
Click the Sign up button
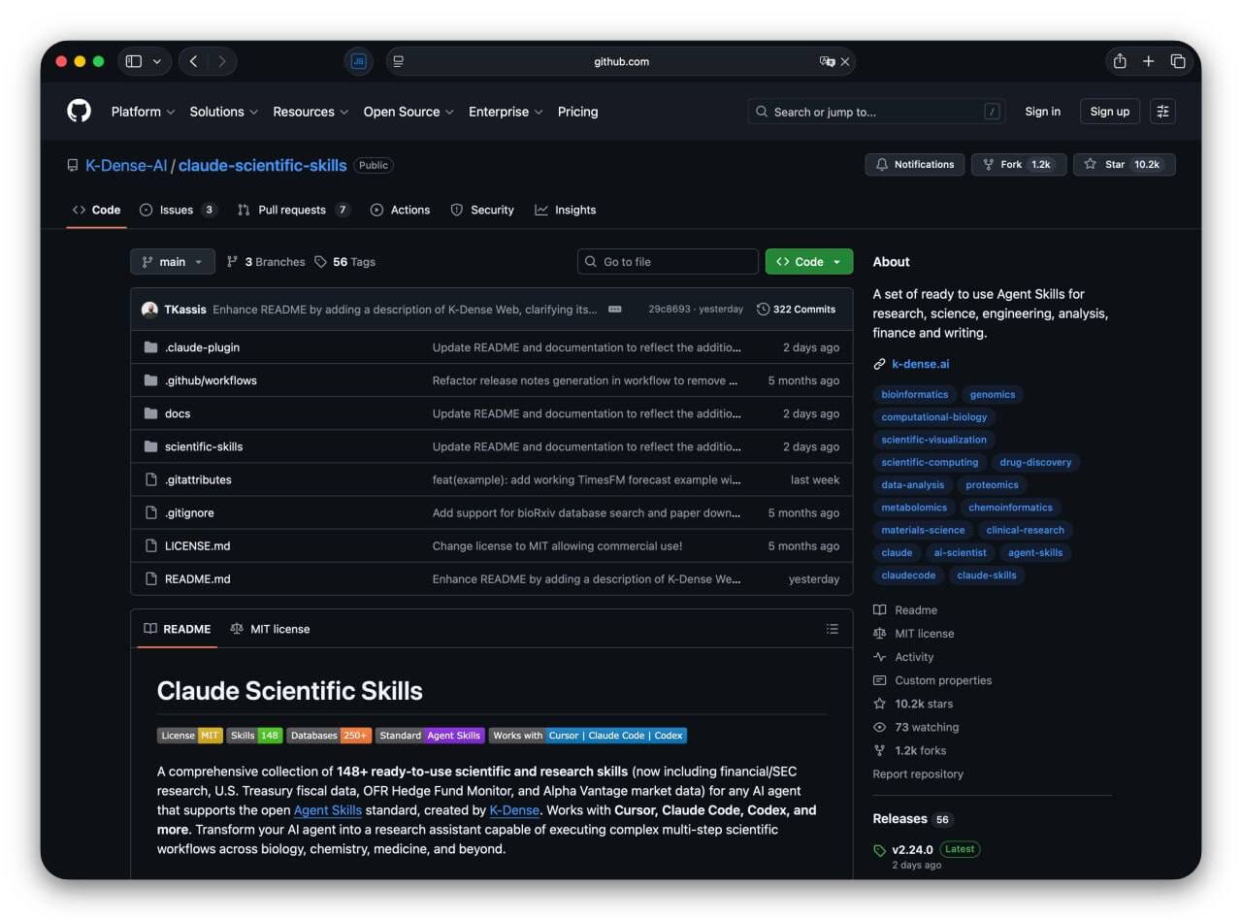[x=1109, y=112]
